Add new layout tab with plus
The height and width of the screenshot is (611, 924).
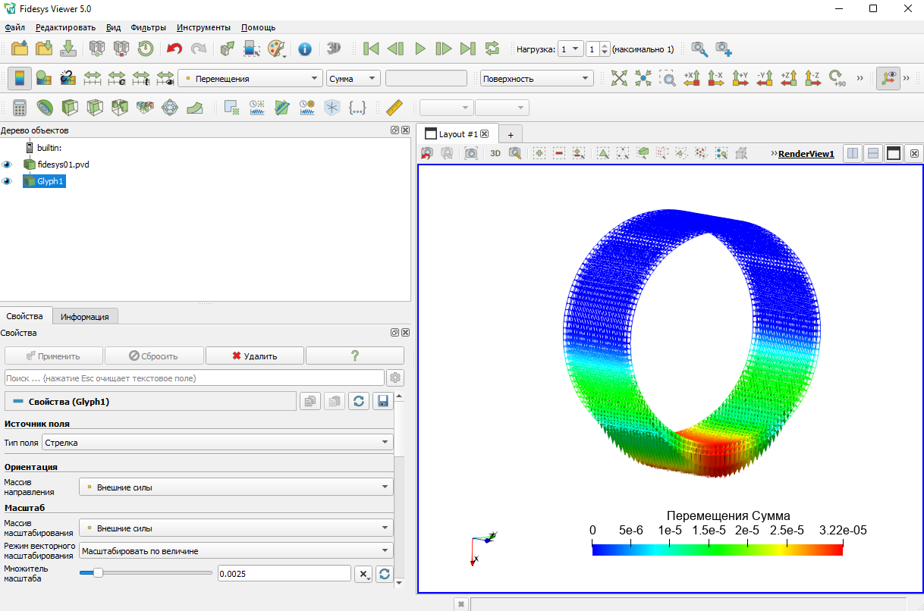click(x=511, y=134)
